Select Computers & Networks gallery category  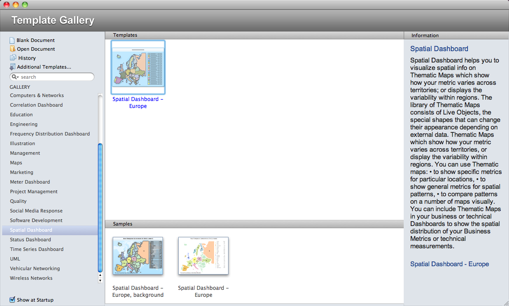click(37, 95)
